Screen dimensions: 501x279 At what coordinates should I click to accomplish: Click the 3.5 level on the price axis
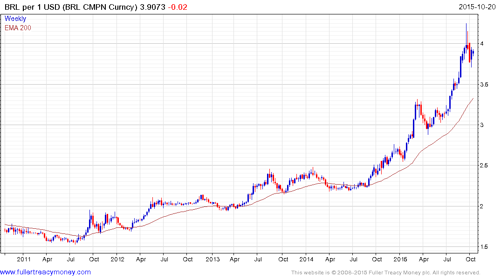click(x=484, y=84)
